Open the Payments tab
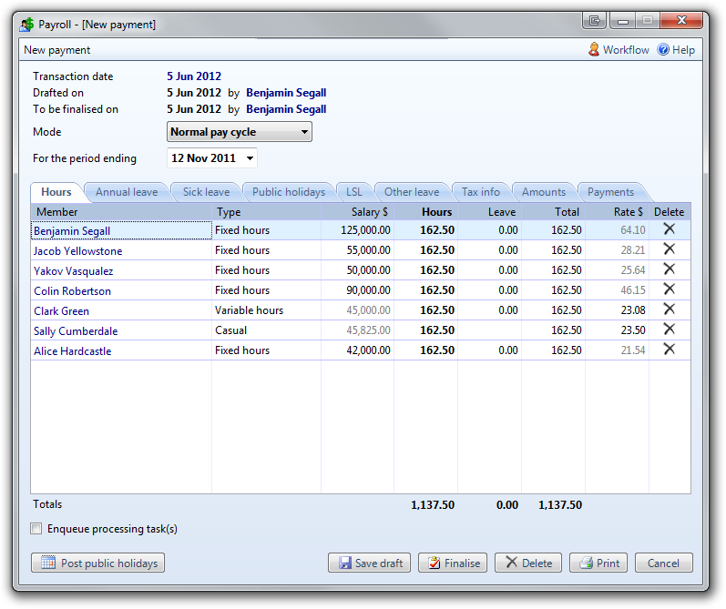726x609 pixels. [x=610, y=192]
